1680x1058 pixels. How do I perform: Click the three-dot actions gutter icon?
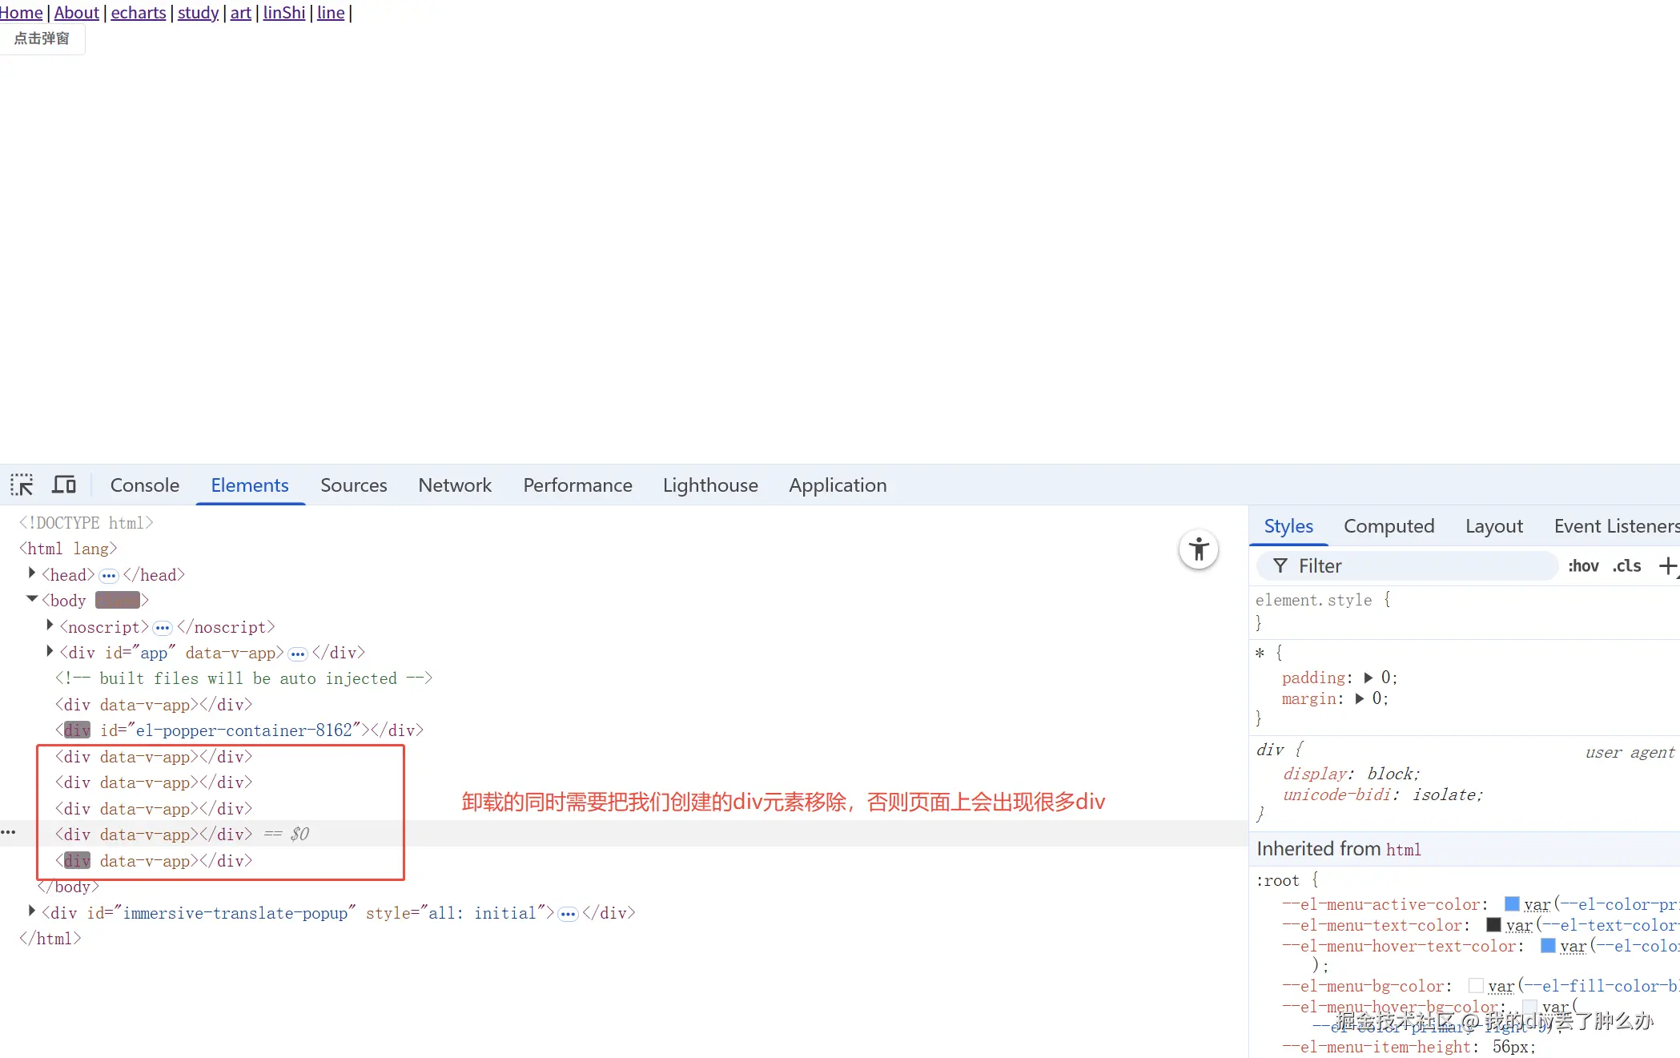[x=9, y=833]
